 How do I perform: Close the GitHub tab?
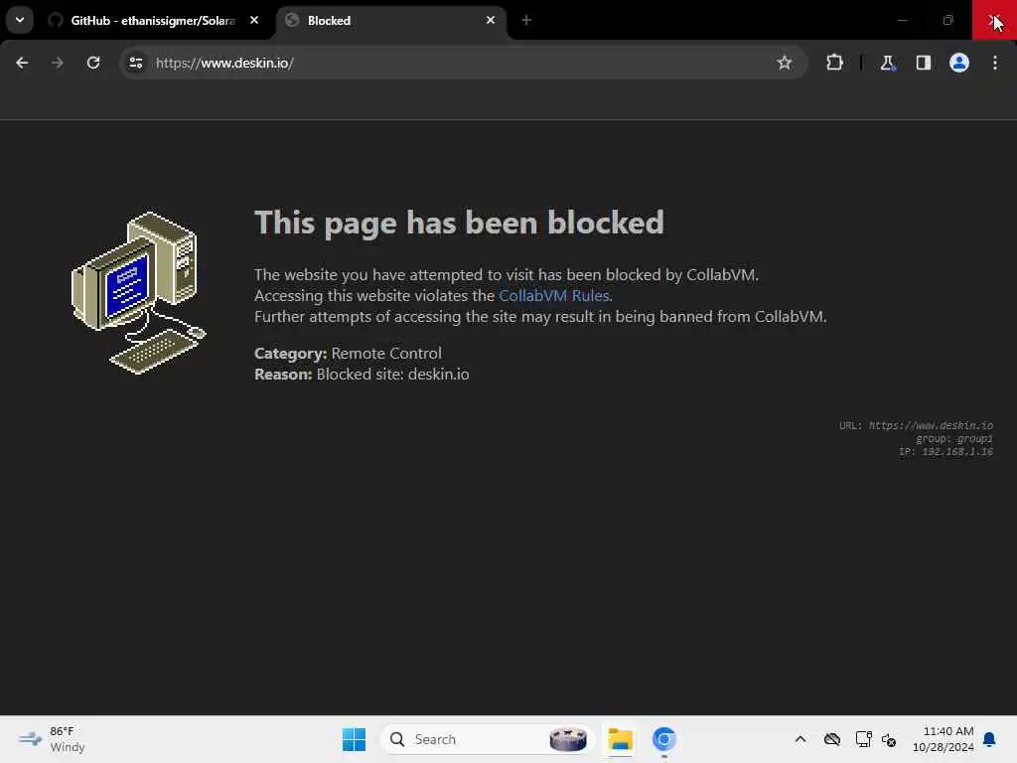[254, 21]
